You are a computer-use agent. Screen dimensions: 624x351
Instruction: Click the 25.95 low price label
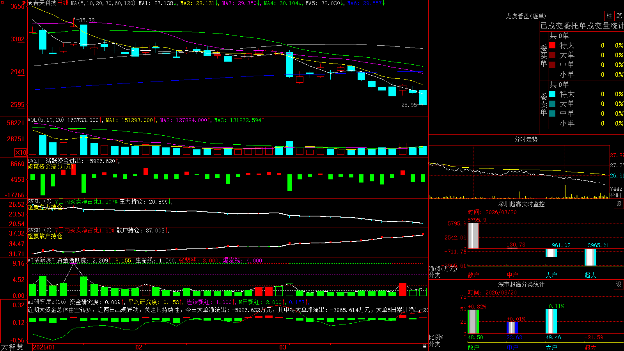(x=409, y=105)
